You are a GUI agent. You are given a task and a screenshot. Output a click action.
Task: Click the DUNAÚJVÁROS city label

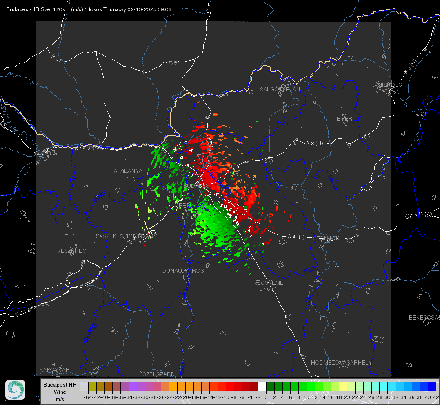pyautogui.click(x=183, y=270)
